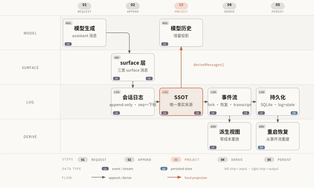Click the LOG tag on the SSOT card
The image size is (314, 188).
(x=165, y=92)
